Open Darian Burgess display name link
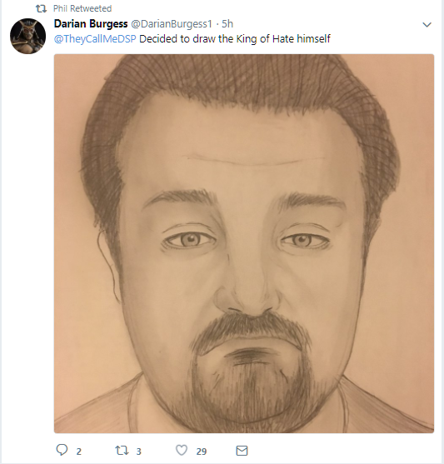This screenshot has height=464, width=444. (x=91, y=24)
